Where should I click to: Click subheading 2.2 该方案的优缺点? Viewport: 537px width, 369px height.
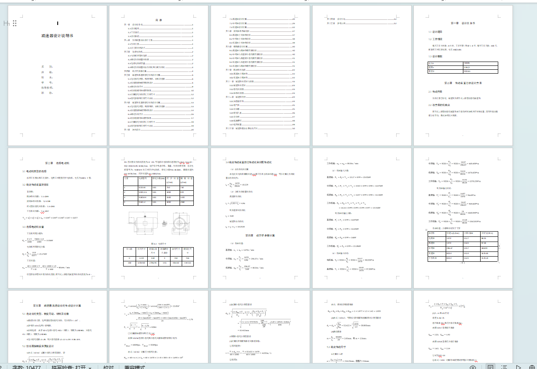click(439, 105)
